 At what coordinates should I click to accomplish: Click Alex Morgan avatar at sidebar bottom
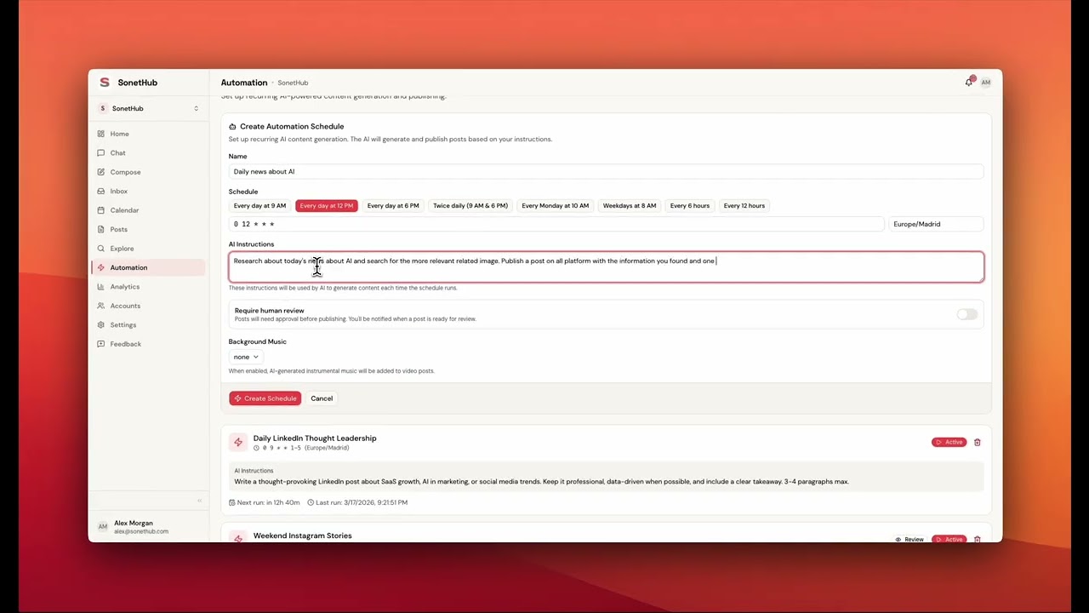(103, 527)
